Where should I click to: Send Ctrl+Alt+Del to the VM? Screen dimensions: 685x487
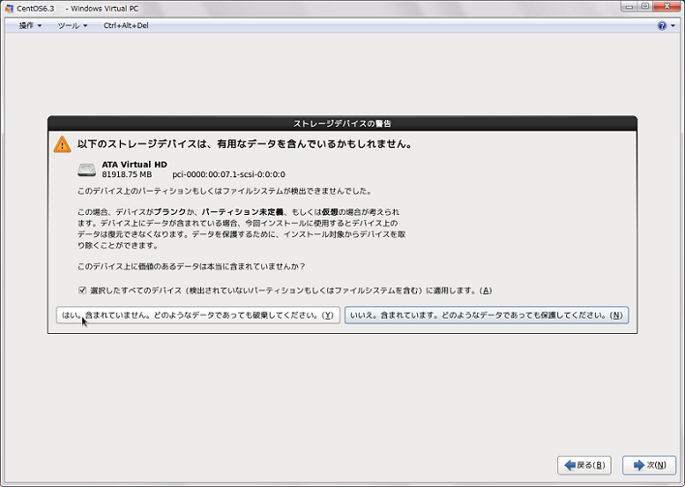pyautogui.click(x=126, y=26)
